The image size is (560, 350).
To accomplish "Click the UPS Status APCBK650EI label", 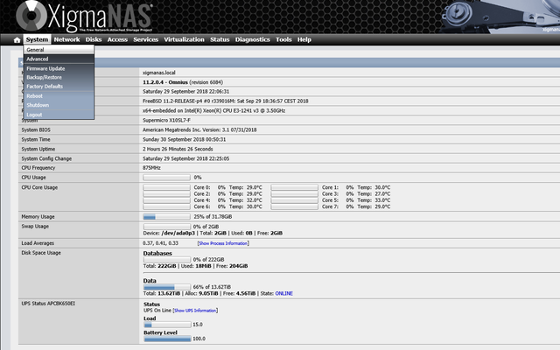I will tap(48, 304).
